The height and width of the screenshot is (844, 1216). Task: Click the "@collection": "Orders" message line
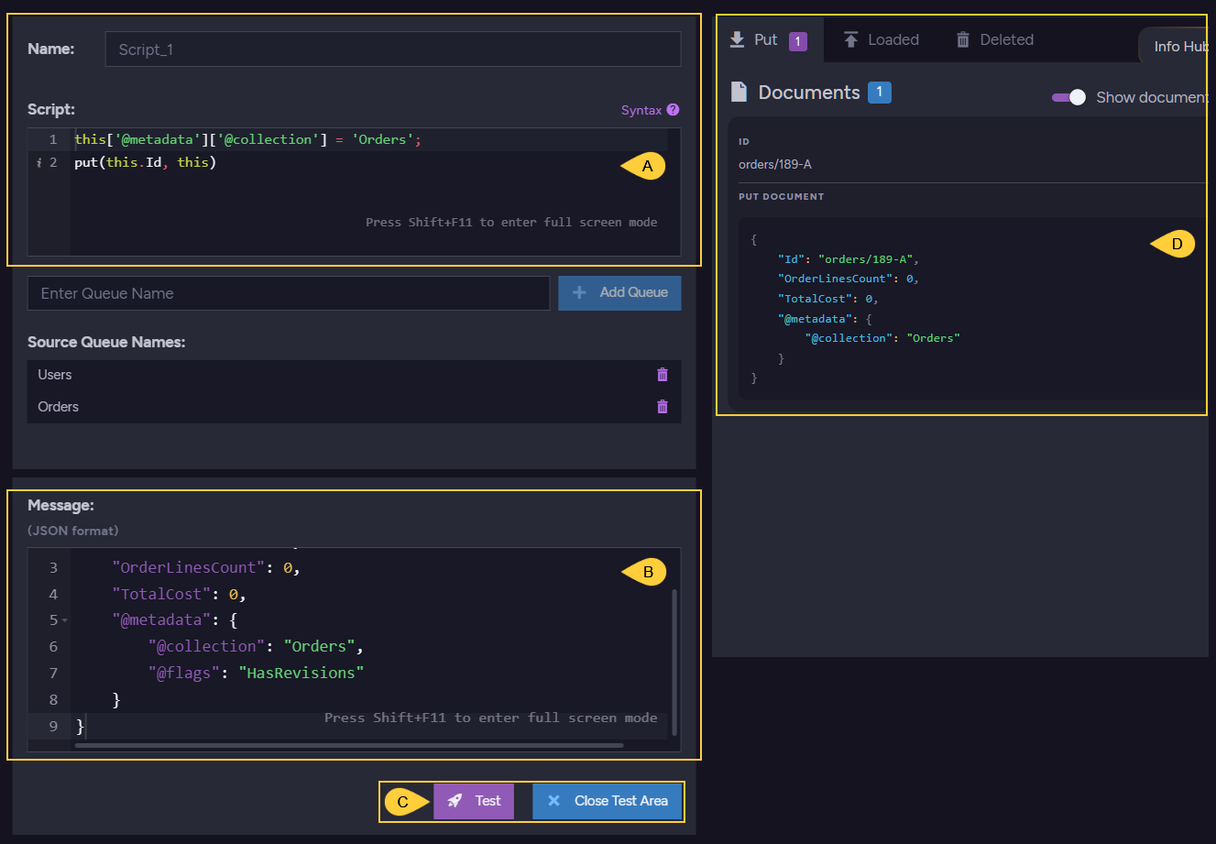pyautogui.click(x=256, y=646)
